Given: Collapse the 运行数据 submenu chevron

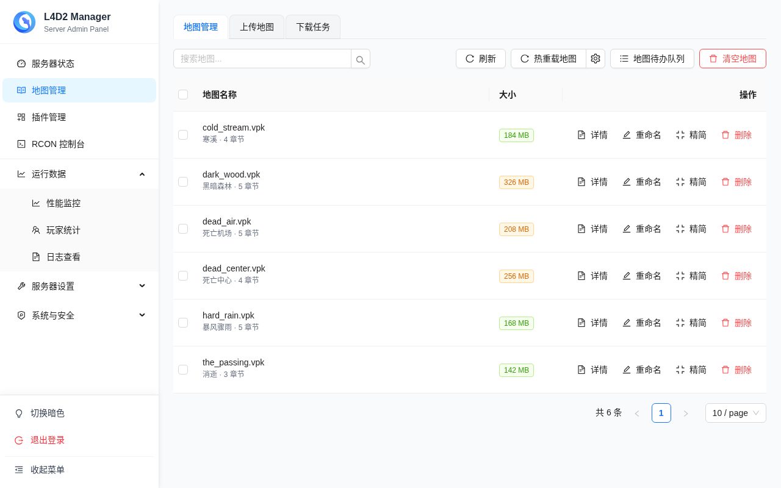Looking at the screenshot, I should [142, 174].
